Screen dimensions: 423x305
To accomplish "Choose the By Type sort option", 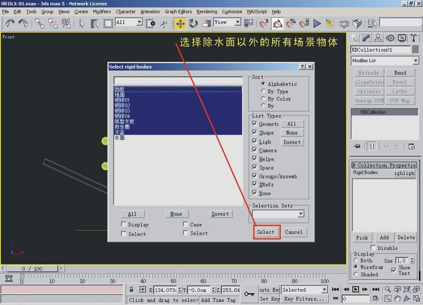I will (x=263, y=92).
